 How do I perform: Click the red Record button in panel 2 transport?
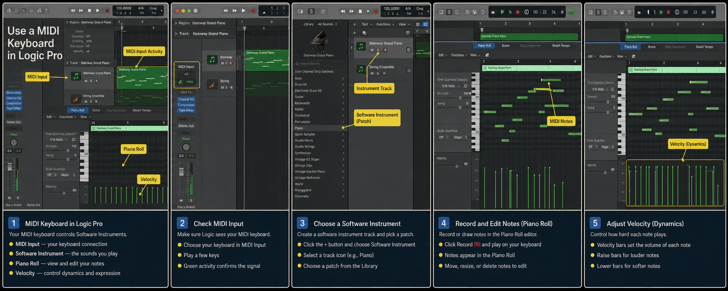pyautogui.click(x=253, y=10)
